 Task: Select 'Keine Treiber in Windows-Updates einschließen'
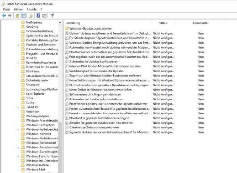pos(100,90)
